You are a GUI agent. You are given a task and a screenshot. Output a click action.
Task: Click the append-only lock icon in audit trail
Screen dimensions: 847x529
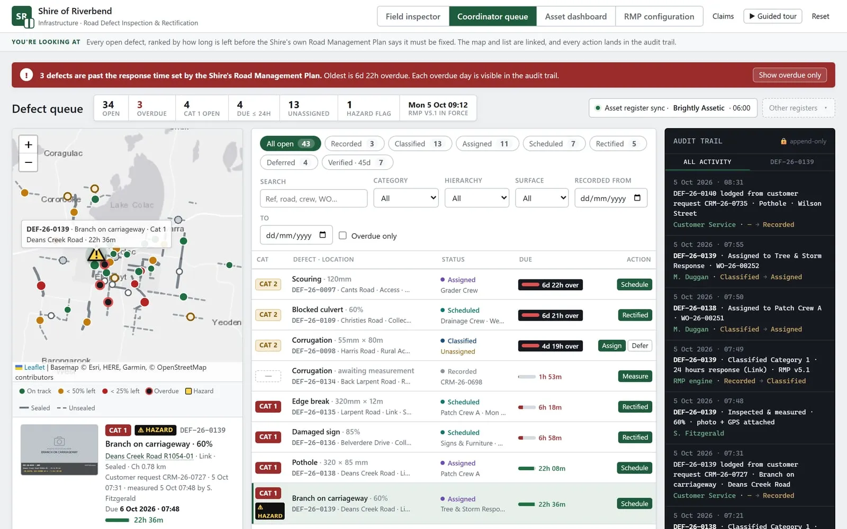tap(783, 141)
